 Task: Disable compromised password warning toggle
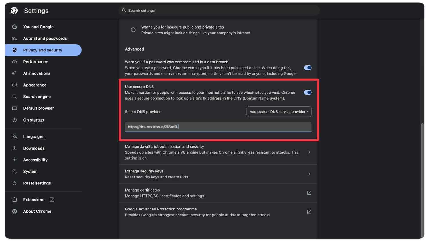pyautogui.click(x=308, y=68)
